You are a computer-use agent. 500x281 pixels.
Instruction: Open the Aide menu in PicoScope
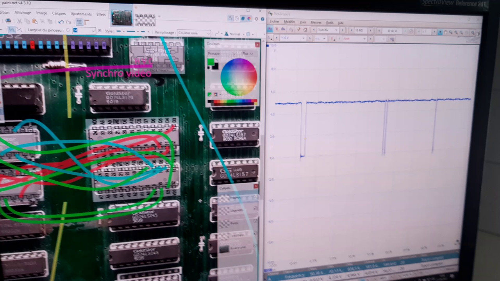coord(341,23)
